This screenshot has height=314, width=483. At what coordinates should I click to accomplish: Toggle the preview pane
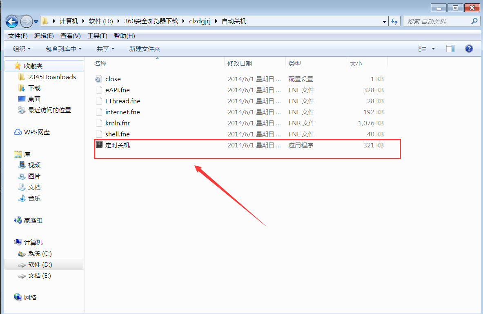tap(450, 48)
